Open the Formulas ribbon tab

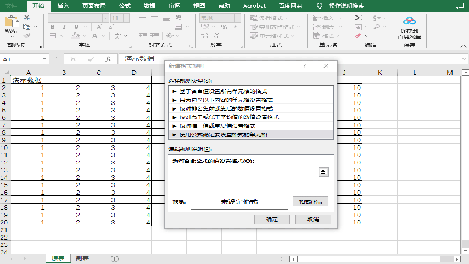[x=125, y=5]
